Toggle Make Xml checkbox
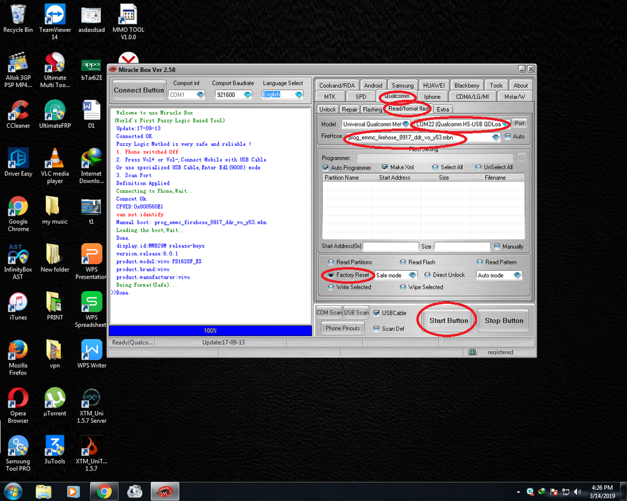 click(x=385, y=167)
